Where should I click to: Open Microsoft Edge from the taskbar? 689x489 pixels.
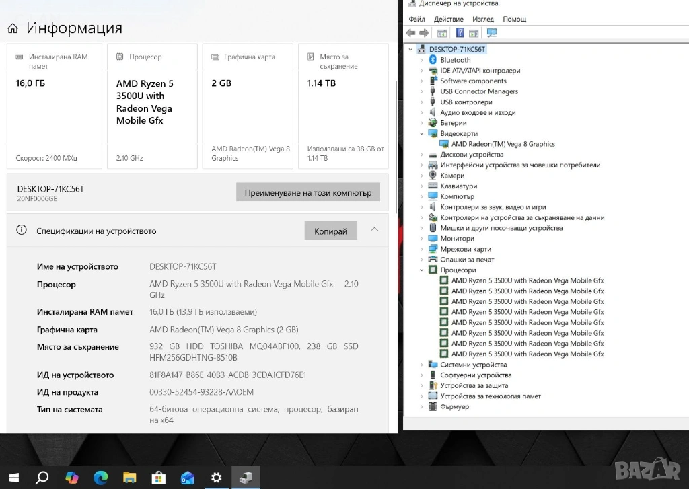[100, 478]
